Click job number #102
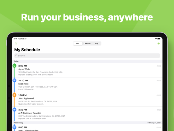The height and width of the screenshot is (131, 174). point(159,66)
